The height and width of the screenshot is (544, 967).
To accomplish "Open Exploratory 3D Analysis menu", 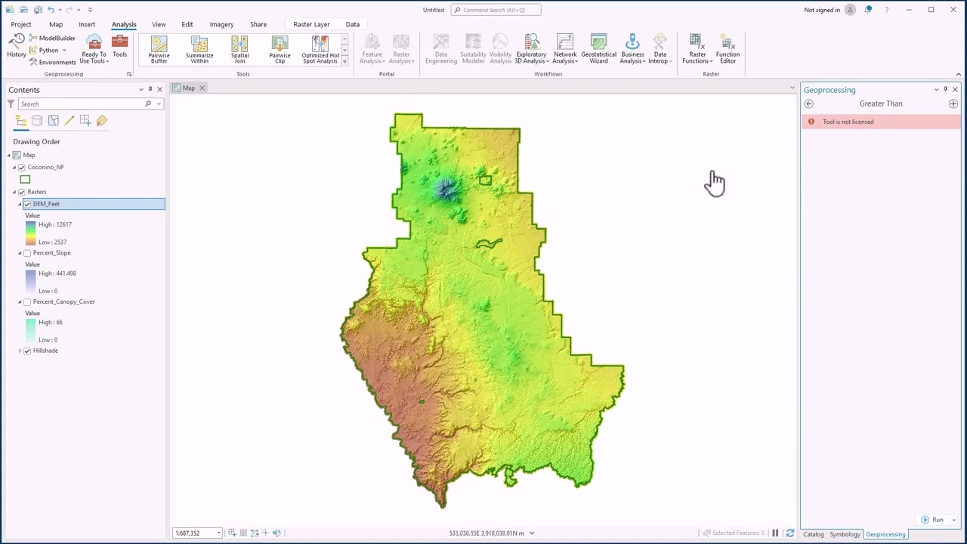I will click(x=531, y=49).
